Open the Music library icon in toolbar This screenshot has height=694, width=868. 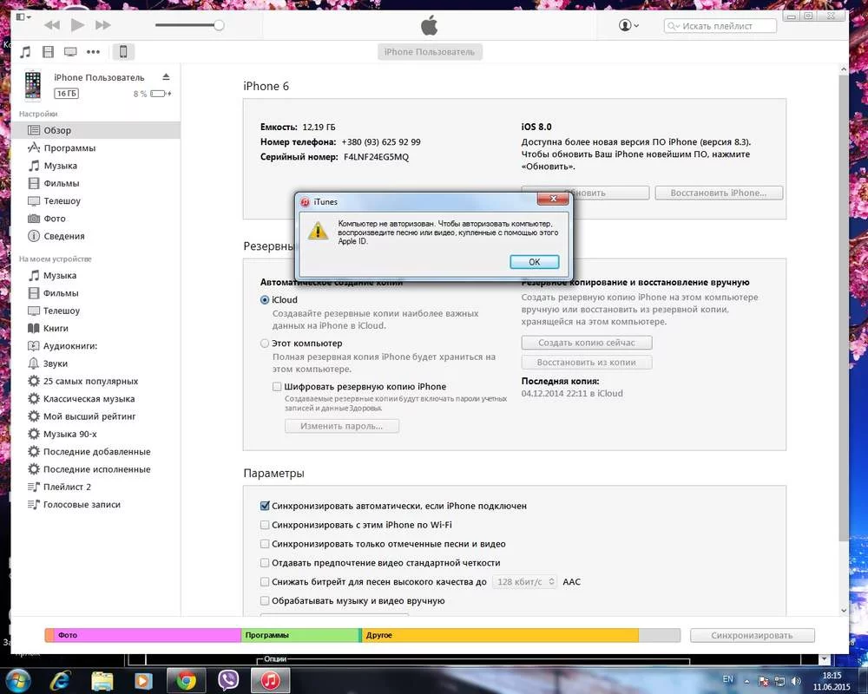pyautogui.click(x=25, y=52)
